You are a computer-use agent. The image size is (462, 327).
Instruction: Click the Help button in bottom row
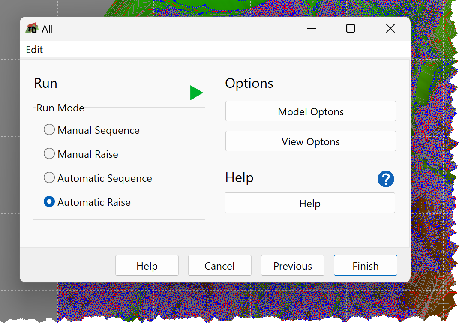(x=147, y=265)
